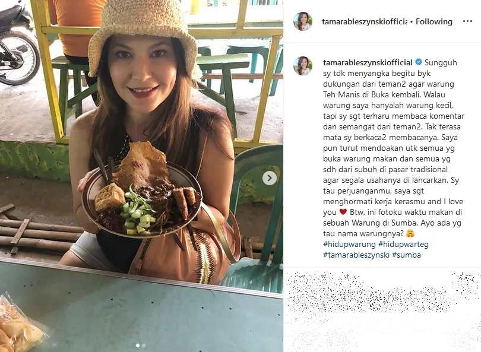
Task: Click the blue verified badge icon
Action: 419,62
